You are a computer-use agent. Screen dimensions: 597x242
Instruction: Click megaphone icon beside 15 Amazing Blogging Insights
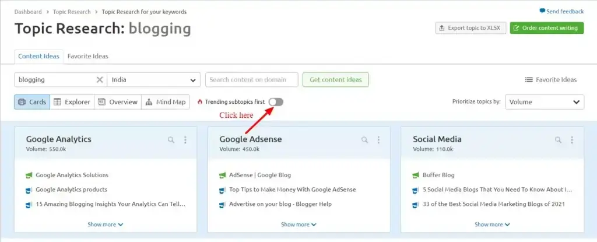[29, 204]
